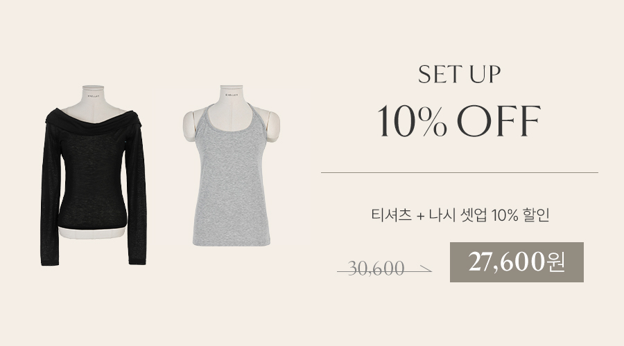Select the gray halter tank top image

click(x=231, y=165)
